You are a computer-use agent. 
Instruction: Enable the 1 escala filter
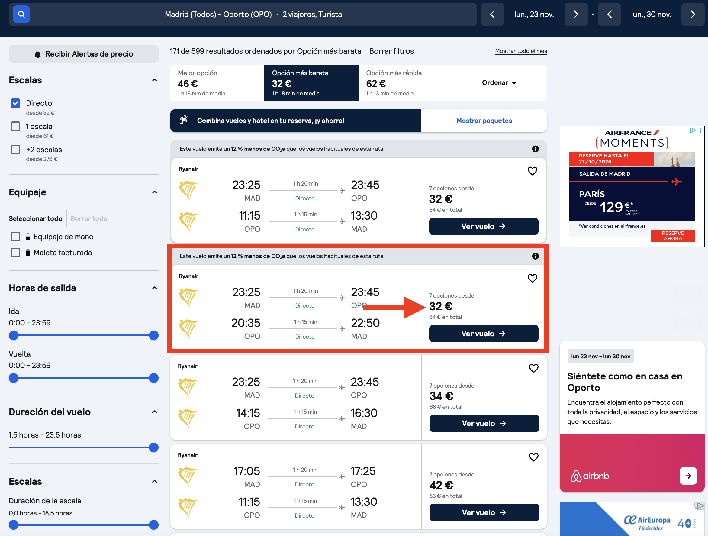[x=15, y=126]
